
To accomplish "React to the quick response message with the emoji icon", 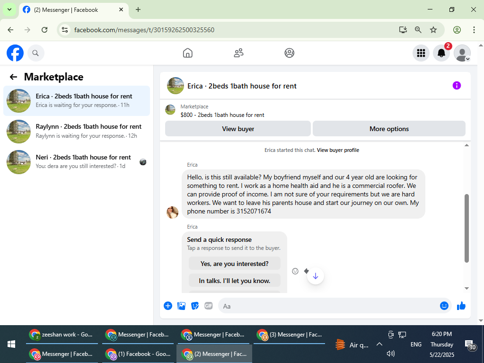I will [295, 271].
